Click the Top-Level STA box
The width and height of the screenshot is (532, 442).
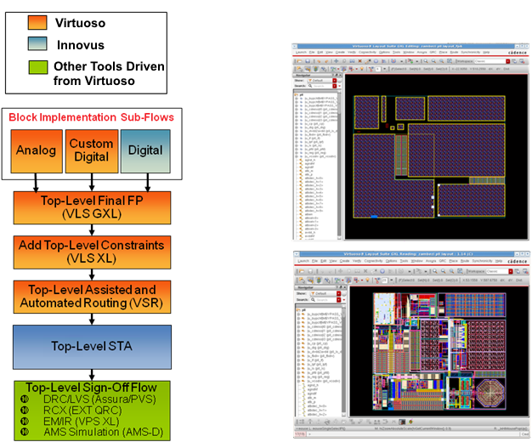click(x=92, y=347)
